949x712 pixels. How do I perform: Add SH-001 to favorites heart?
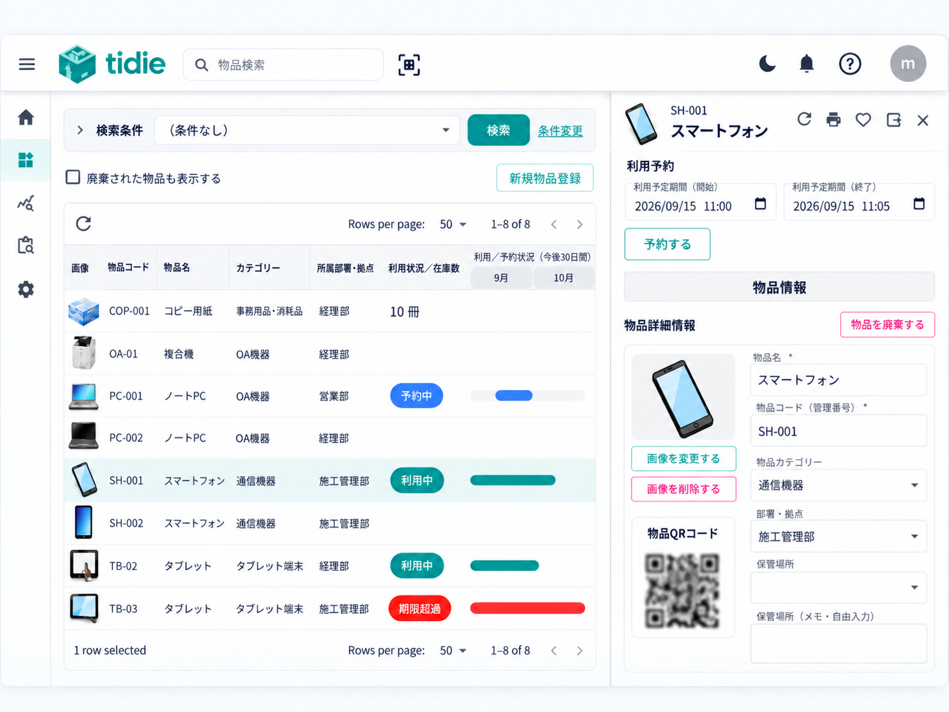tap(863, 119)
